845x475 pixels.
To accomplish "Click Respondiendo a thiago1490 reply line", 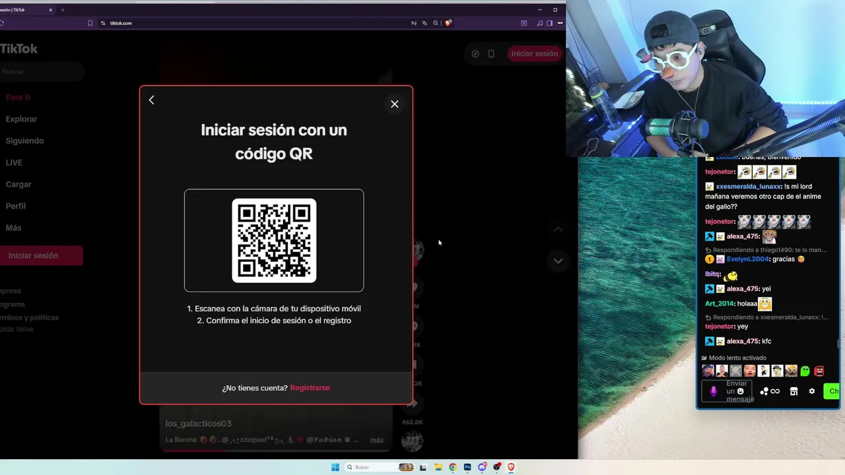I will pyautogui.click(x=766, y=250).
